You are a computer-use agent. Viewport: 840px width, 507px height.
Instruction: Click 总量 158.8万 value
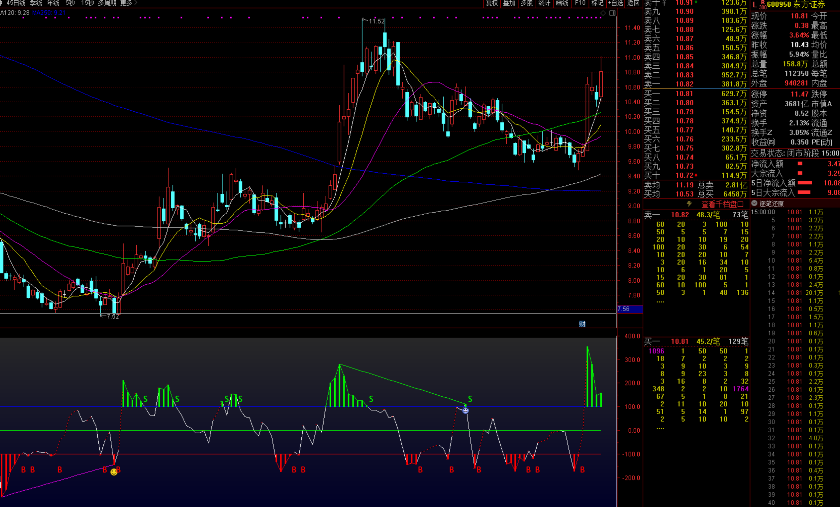pos(795,64)
